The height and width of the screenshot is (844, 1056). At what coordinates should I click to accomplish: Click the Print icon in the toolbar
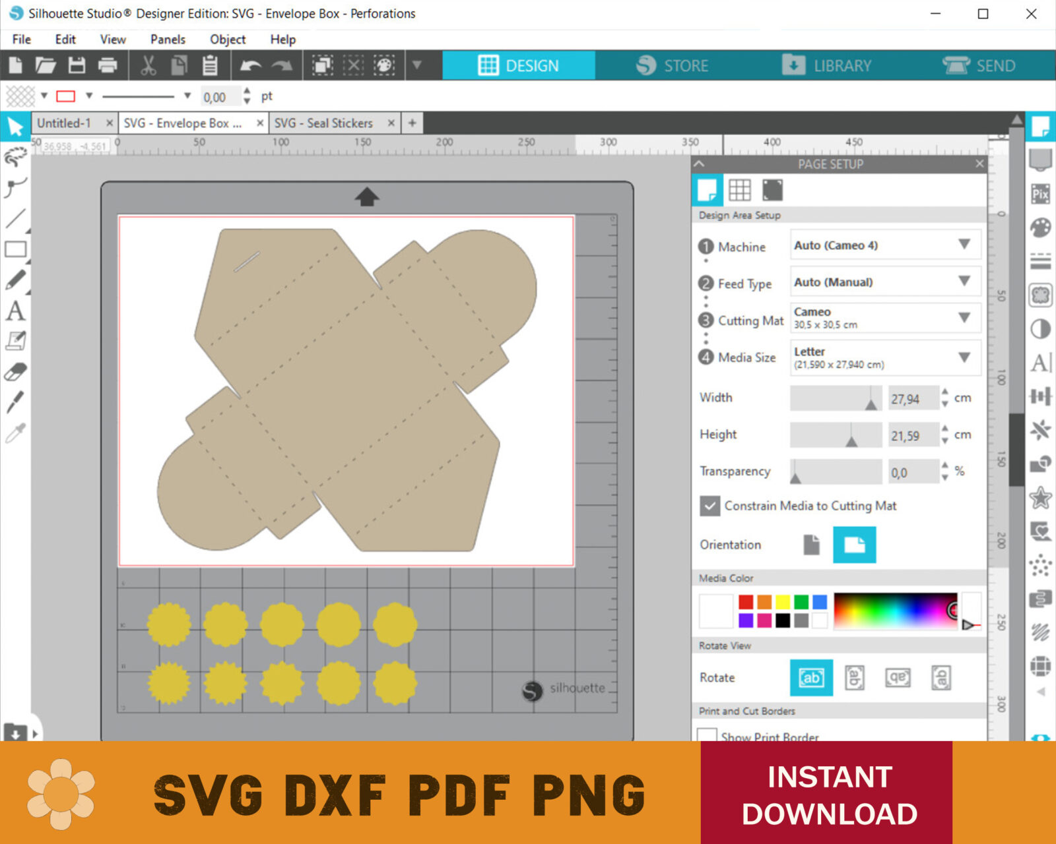tap(108, 65)
